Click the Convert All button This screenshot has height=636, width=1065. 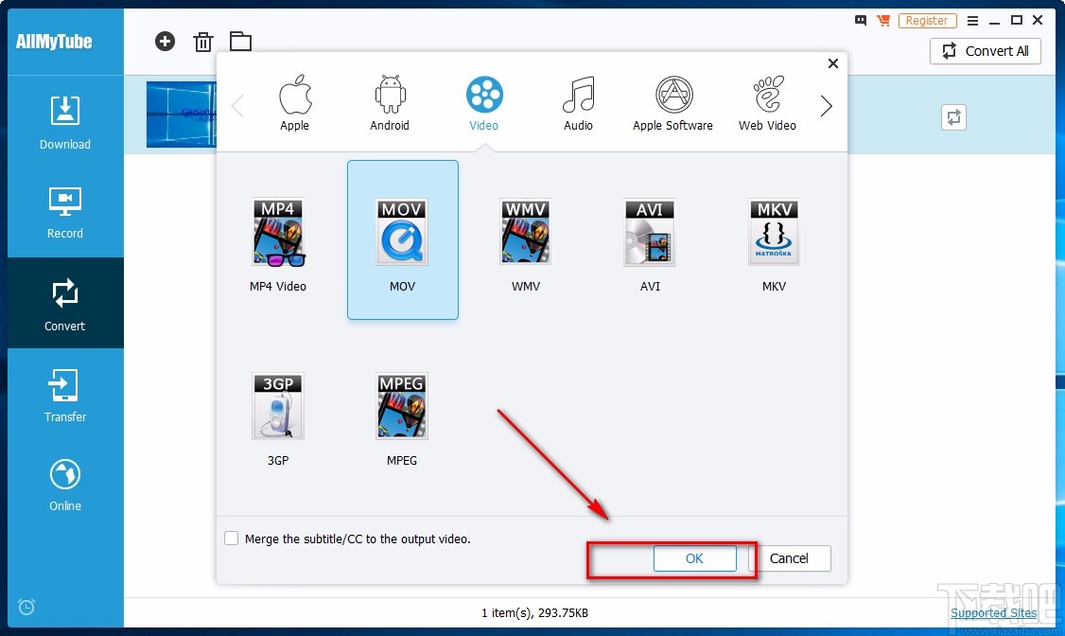coord(985,51)
